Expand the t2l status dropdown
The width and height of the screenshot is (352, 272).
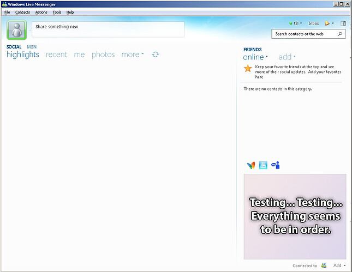pyautogui.click(x=296, y=23)
